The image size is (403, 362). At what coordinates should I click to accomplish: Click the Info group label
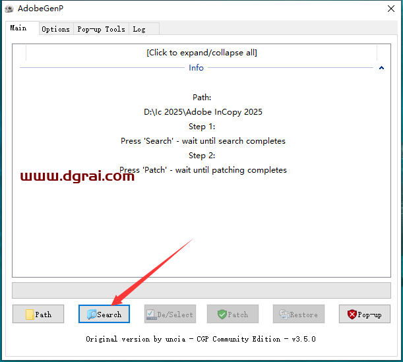click(x=196, y=68)
